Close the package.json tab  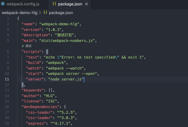click(x=86, y=4)
